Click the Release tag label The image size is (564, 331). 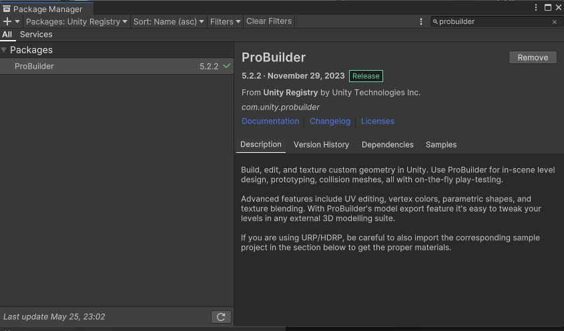pyautogui.click(x=366, y=76)
